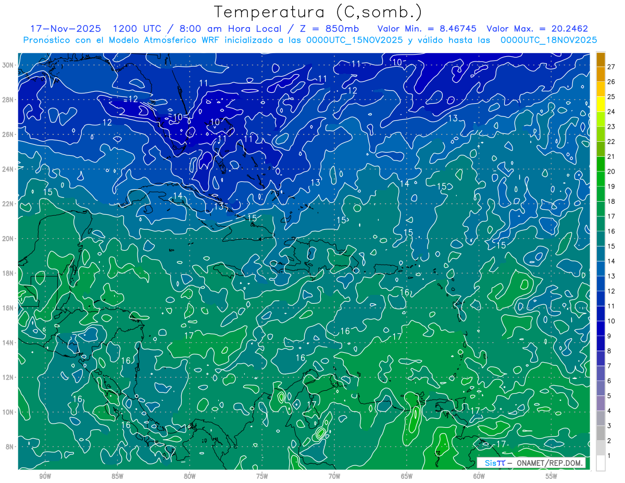
Task: Click the 26N latitude axis label
Action: tap(8, 134)
